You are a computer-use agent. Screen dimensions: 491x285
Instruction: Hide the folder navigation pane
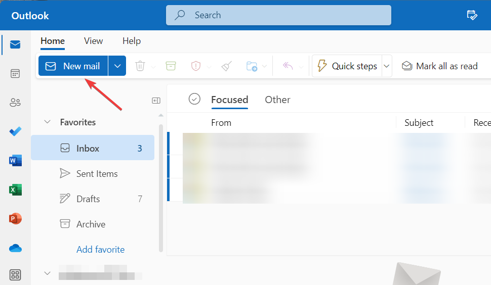pos(156,101)
